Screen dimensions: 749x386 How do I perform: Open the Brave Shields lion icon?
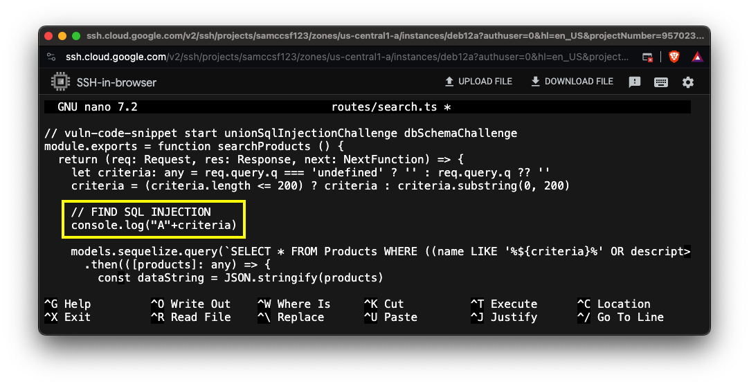click(x=674, y=57)
